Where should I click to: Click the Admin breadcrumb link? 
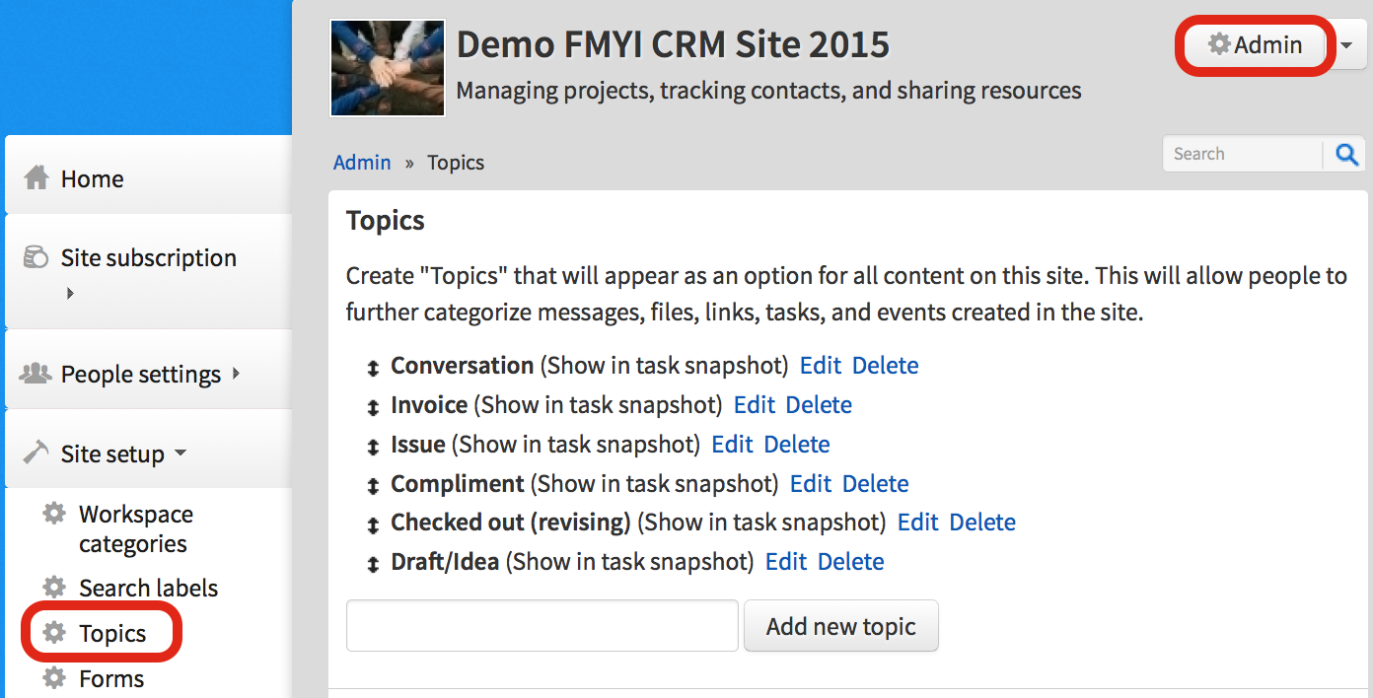362,163
